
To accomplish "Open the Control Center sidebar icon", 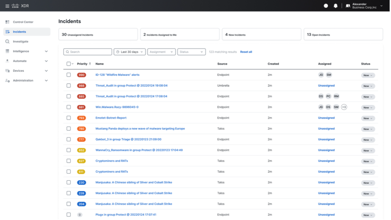I will coord(6,22).
